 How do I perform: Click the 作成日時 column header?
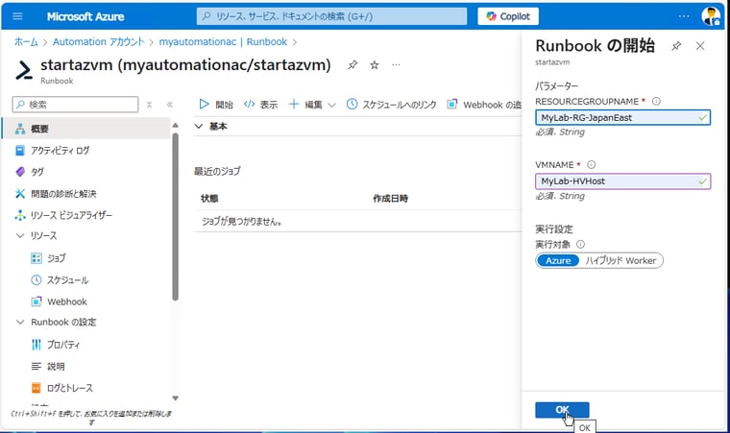(391, 199)
